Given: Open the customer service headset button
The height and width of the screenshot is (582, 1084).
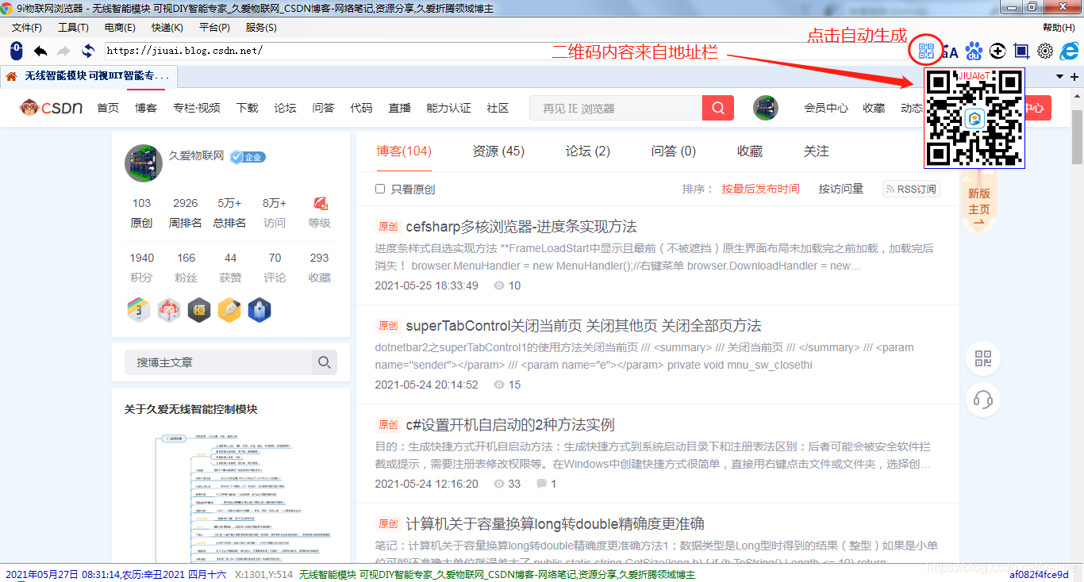Looking at the screenshot, I should [x=983, y=399].
